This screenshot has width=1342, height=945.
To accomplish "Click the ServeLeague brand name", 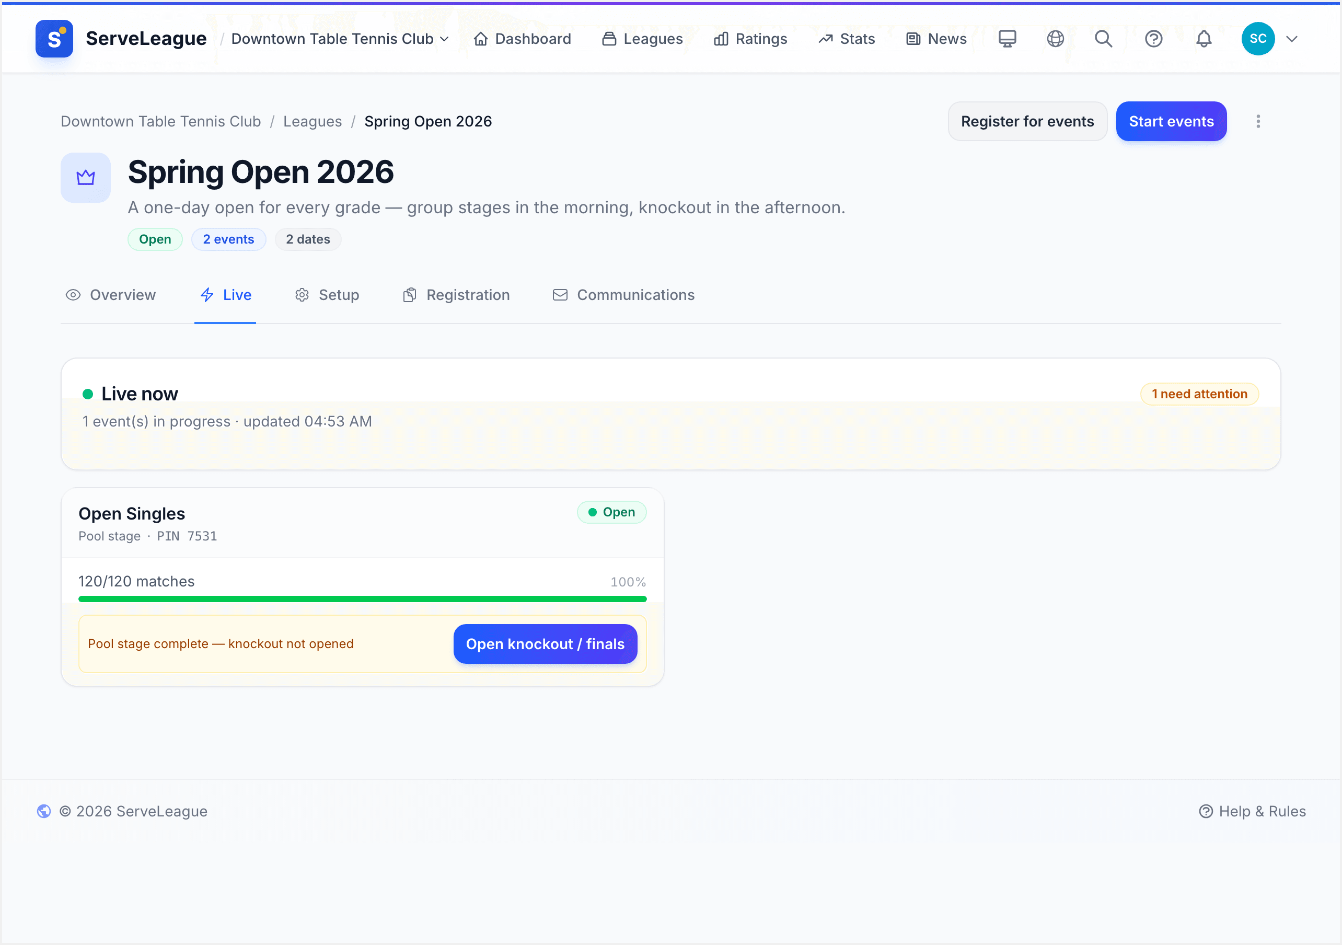I will click(x=146, y=39).
